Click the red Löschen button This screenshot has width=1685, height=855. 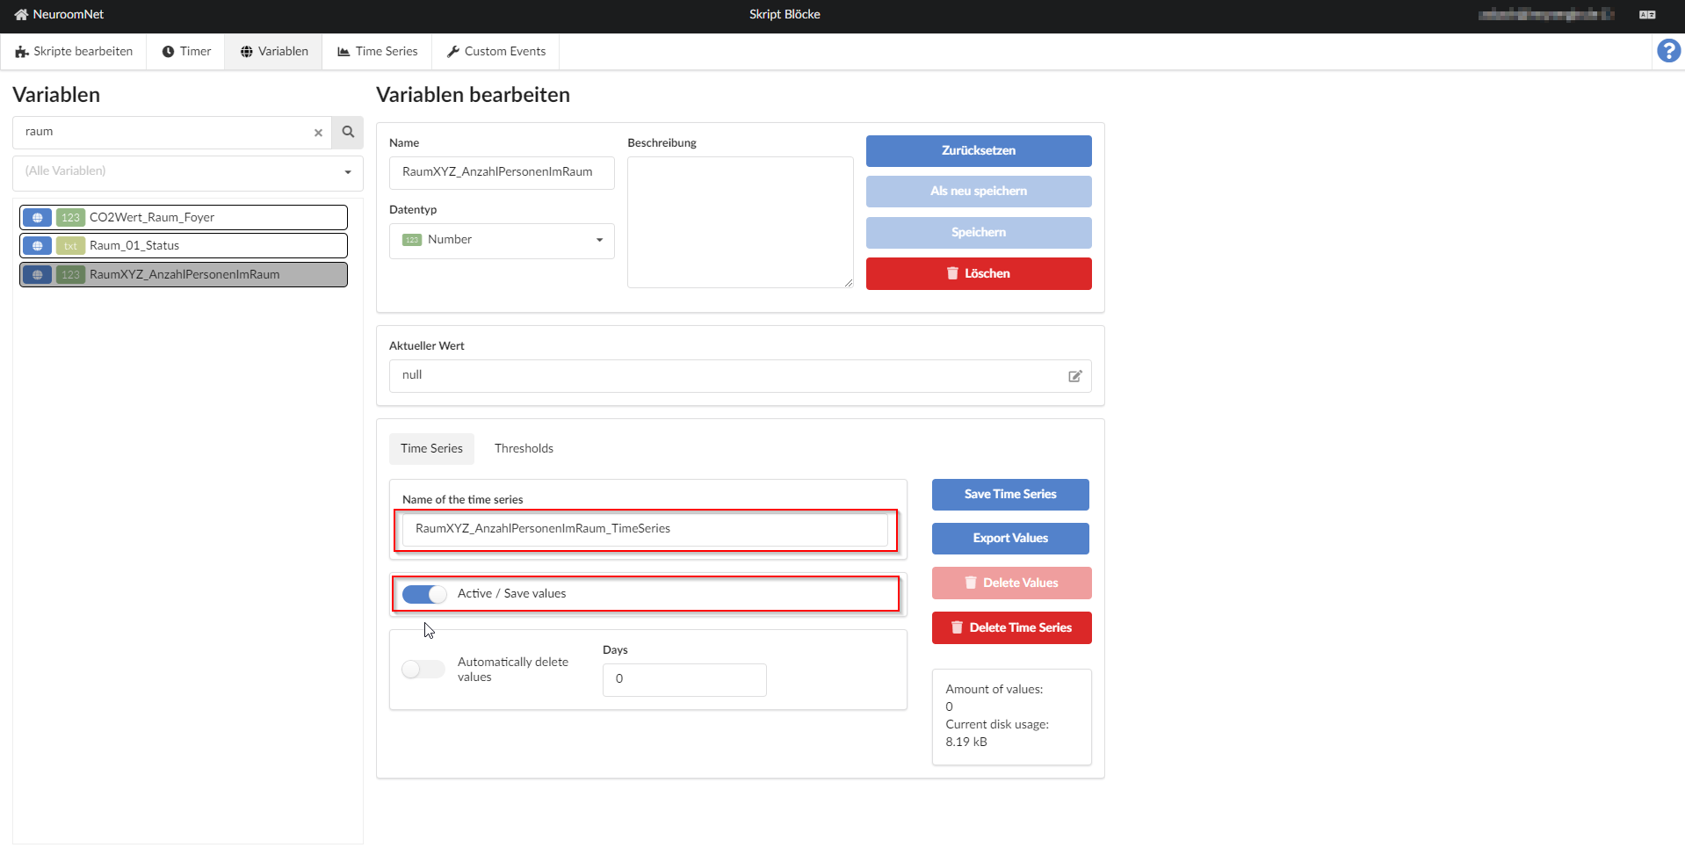pos(978,274)
